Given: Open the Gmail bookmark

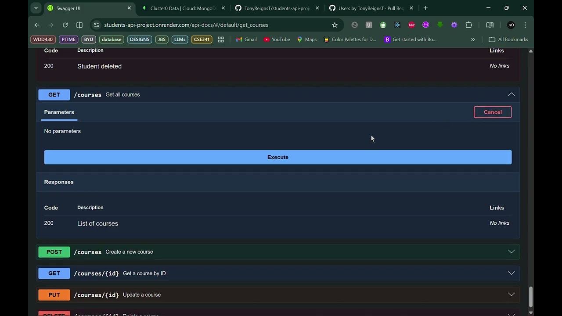Looking at the screenshot, I should pos(246,39).
